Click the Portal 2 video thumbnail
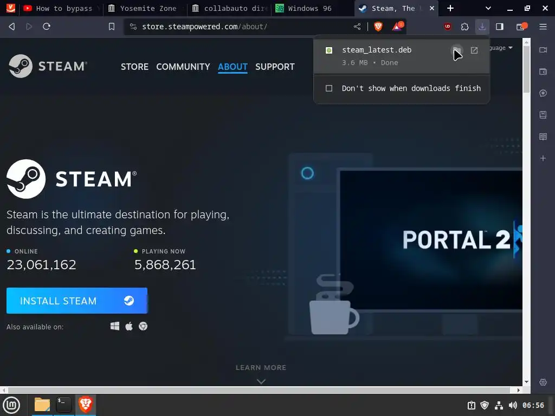 coord(431,240)
